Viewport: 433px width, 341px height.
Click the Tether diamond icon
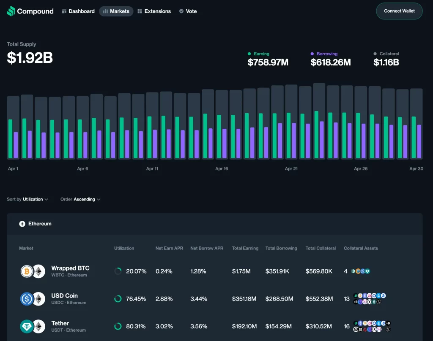pyautogui.click(x=27, y=327)
